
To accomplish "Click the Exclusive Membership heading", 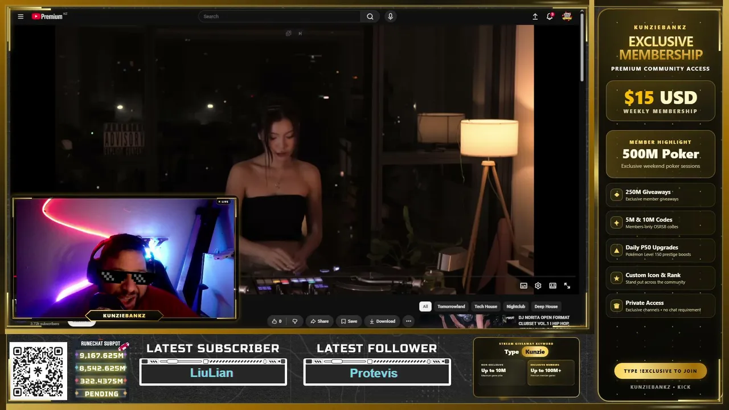I will pos(661,48).
